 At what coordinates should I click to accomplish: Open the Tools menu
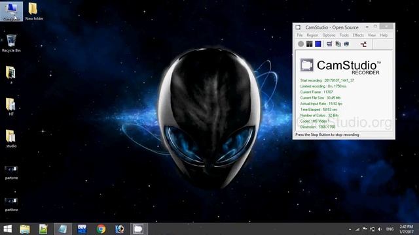344,35
